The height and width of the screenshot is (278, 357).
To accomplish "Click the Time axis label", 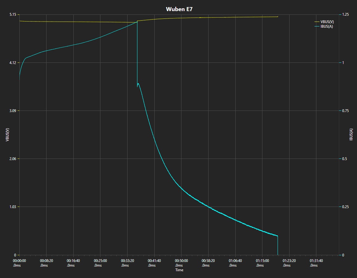I will tap(179, 270).
